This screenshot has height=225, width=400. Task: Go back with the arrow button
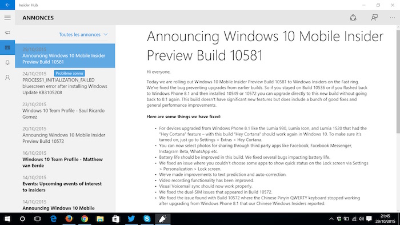(7, 5)
